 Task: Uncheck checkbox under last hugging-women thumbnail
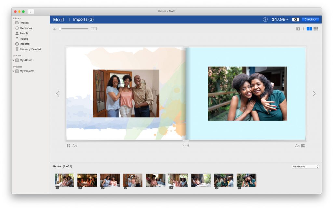(x=239, y=188)
